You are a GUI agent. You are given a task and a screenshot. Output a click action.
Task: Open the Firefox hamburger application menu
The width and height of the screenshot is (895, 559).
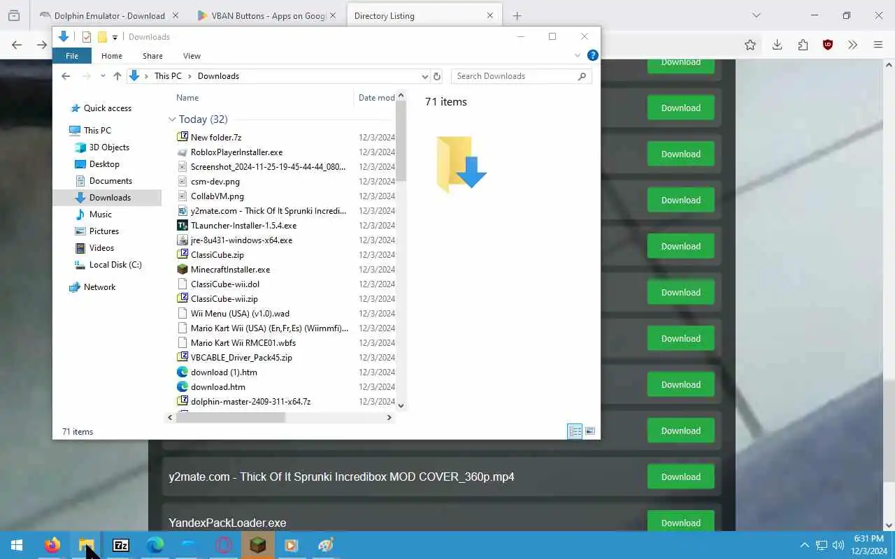(x=878, y=45)
